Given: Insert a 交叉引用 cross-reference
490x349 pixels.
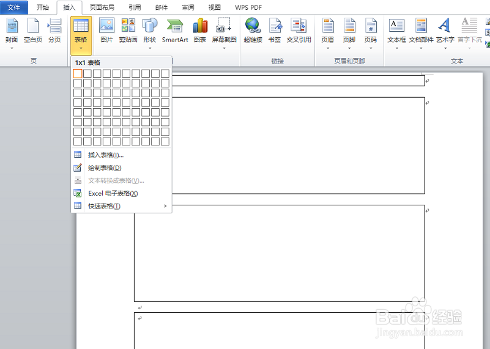Looking at the screenshot, I should click(299, 30).
